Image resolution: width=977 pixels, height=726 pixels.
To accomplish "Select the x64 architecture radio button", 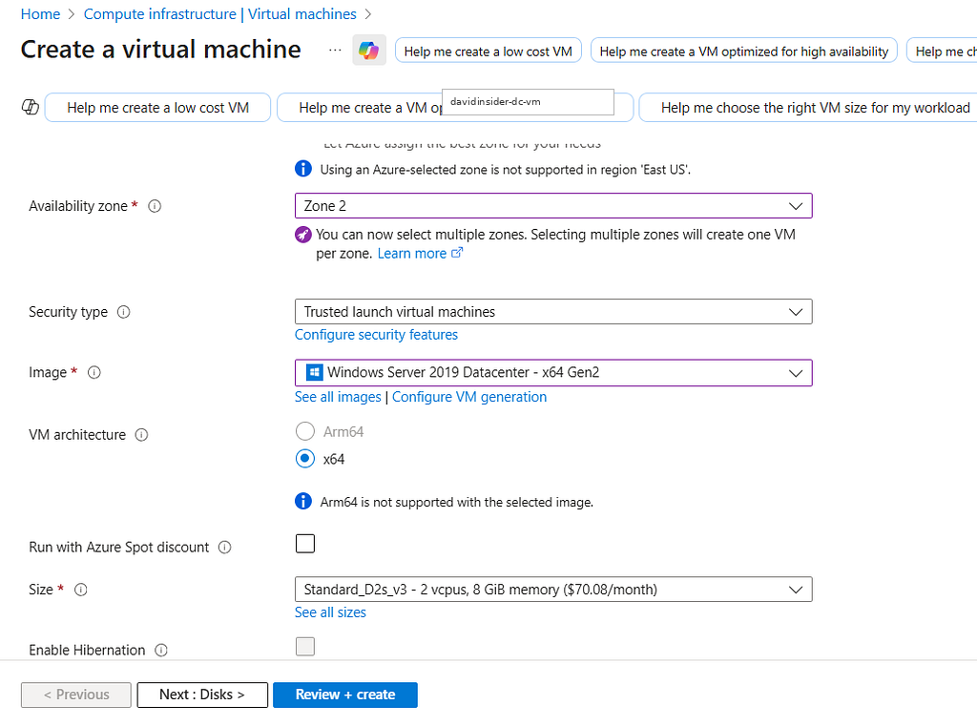I will [304, 459].
